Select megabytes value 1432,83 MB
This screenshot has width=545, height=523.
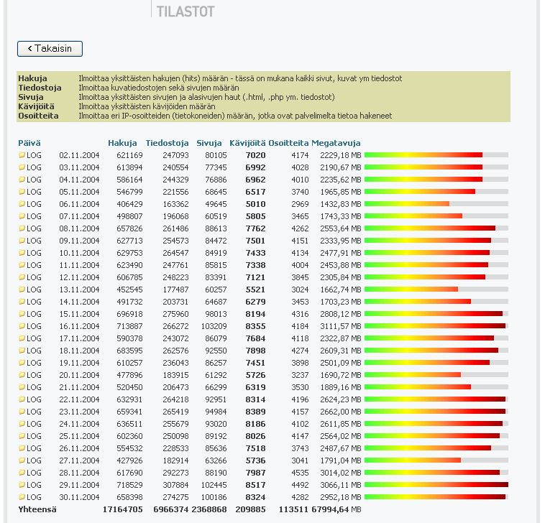click(x=341, y=204)
